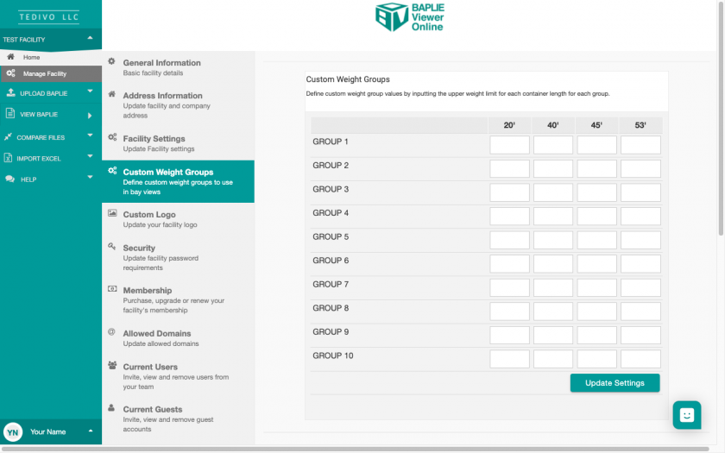
Task: Click the vertical page scrollbar
Action: [722, 120]
